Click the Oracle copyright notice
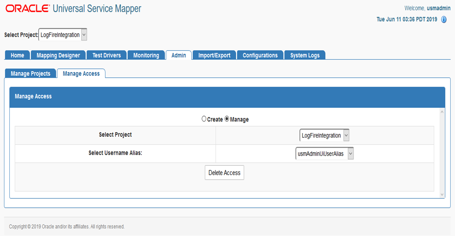The height and width of the screenshot is (236, 455). [x=67, y=227]
